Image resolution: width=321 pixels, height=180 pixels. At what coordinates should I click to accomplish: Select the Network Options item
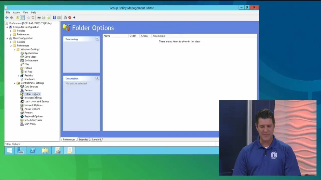coord(34,105)
